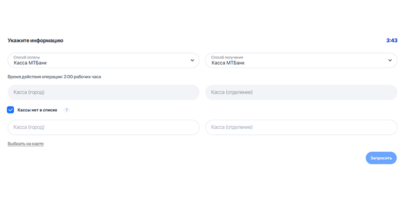Expand the Способ получения dropdown
The width and height of the screenshot is (404, 202).
[x=301, y=61]
